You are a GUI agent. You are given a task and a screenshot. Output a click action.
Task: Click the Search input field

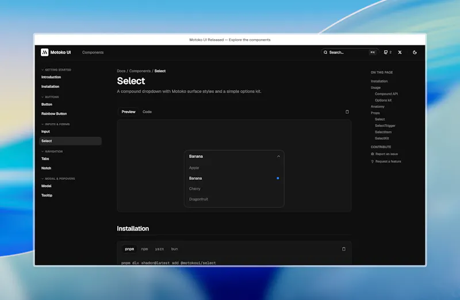(x=350, y=52)
